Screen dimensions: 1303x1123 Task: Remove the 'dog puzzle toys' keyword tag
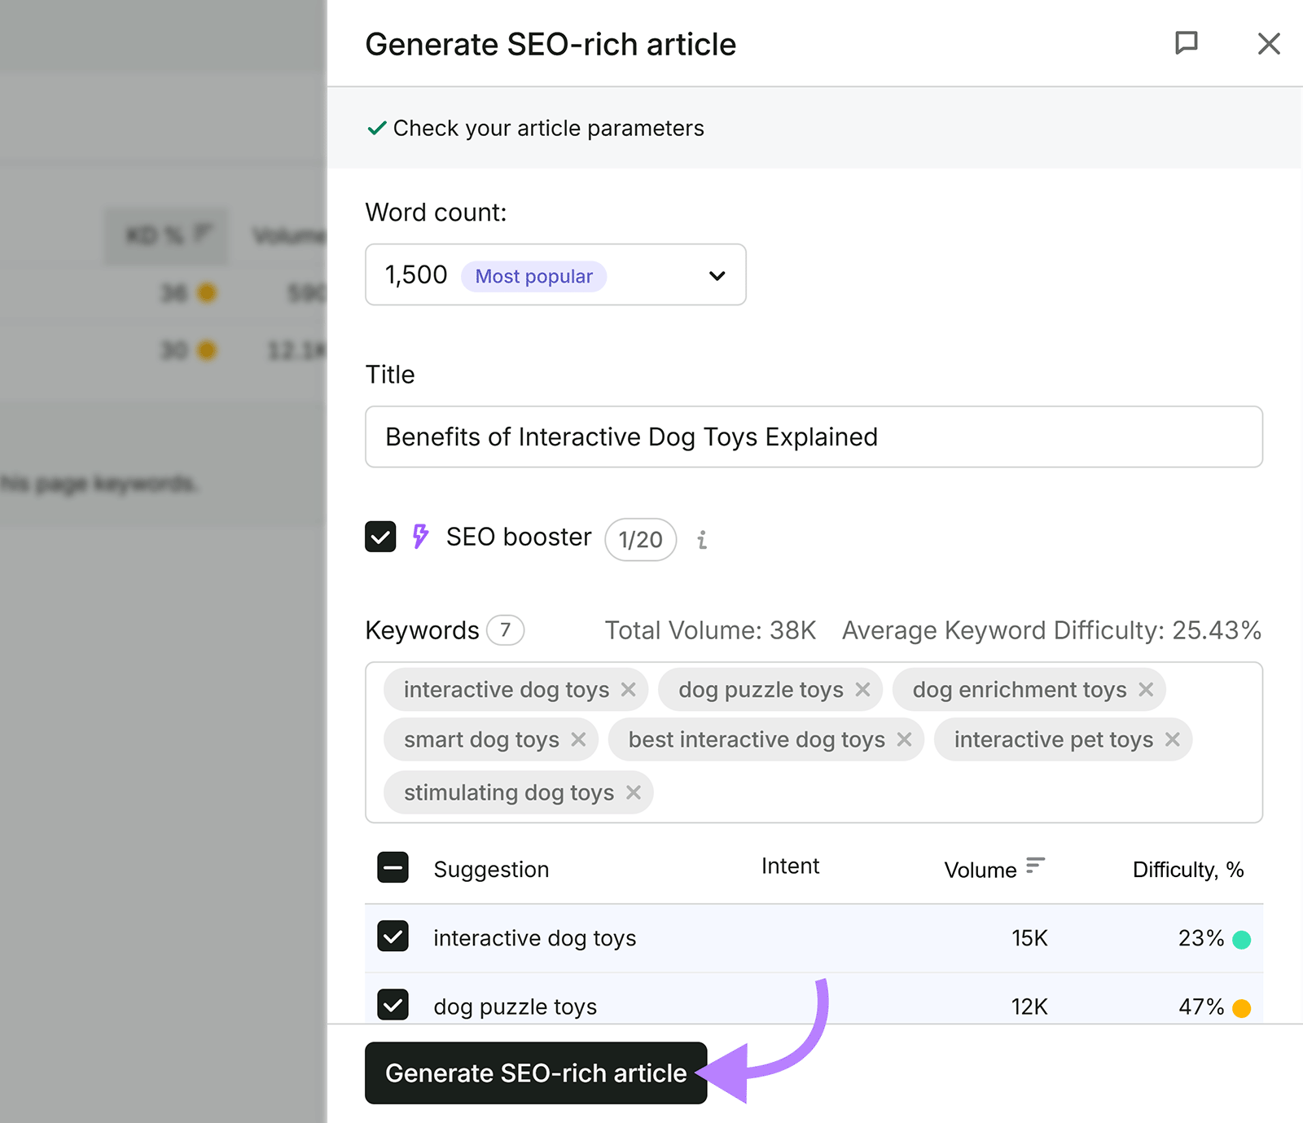862,690
